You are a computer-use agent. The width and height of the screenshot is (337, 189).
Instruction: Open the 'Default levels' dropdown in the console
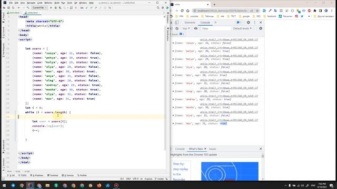[x=242, y=28]
